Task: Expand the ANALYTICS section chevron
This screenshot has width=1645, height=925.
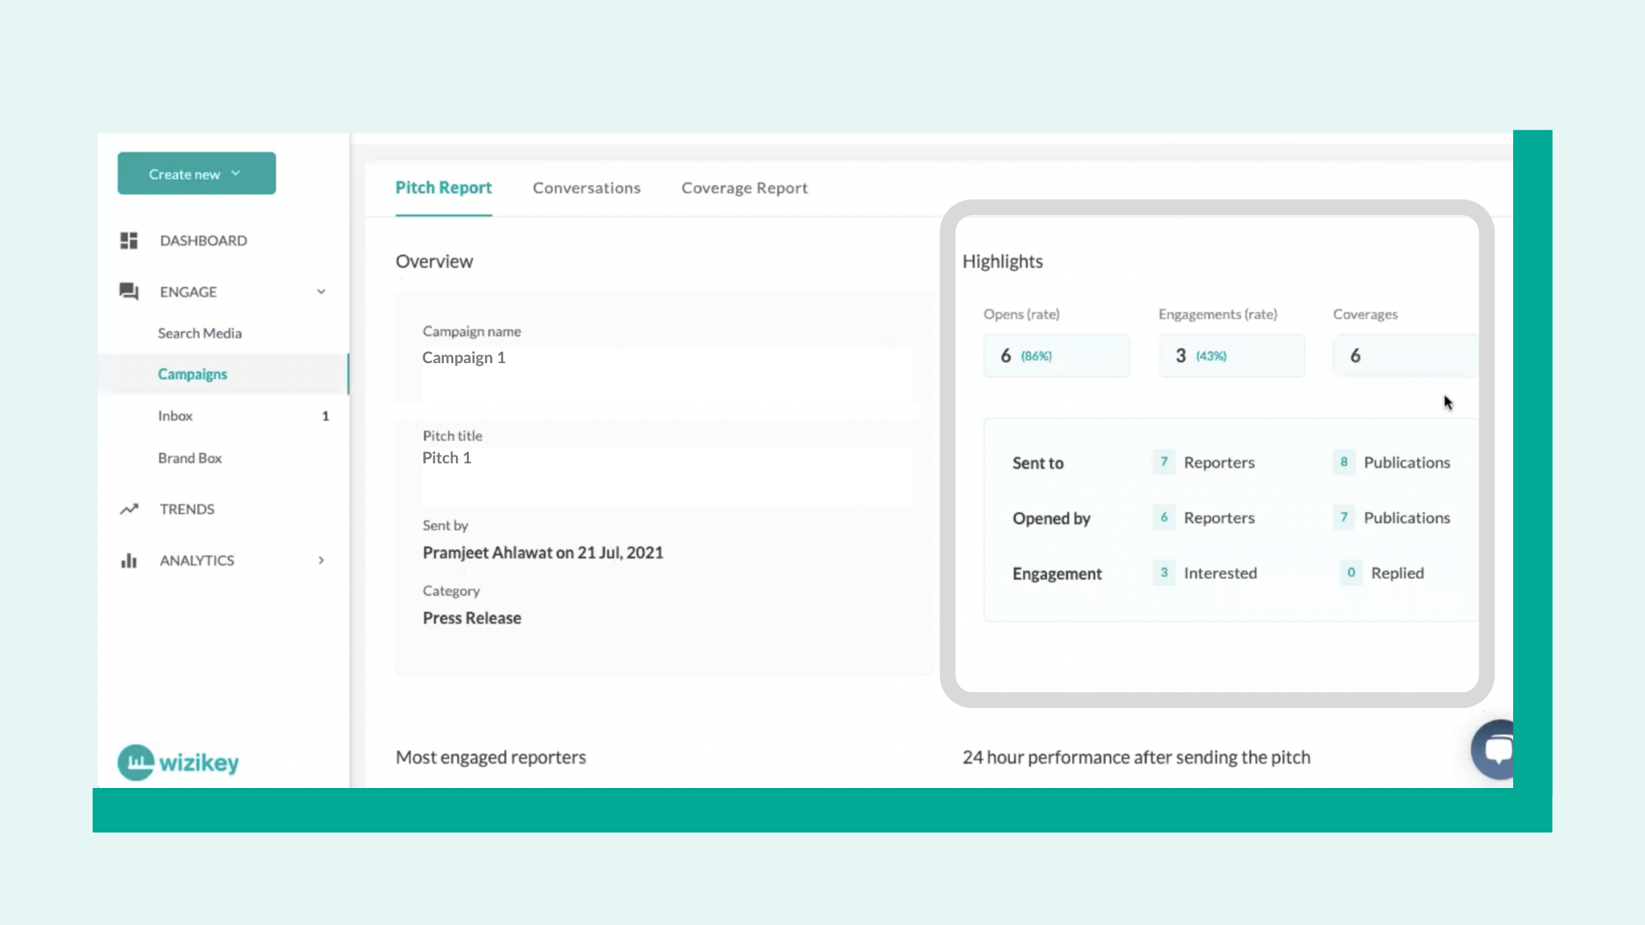Action: [x=321, y=560]
